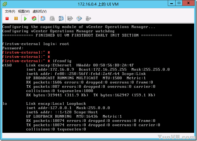This screenshot has width=197, height=141.
Task: Click 'TX bytes:162947 (159.1 Kb)' text
Action: coord(124,95)
